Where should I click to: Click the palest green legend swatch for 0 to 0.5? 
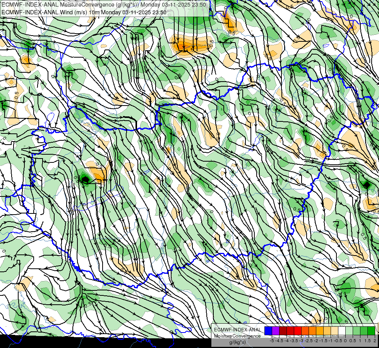point(349,331)
